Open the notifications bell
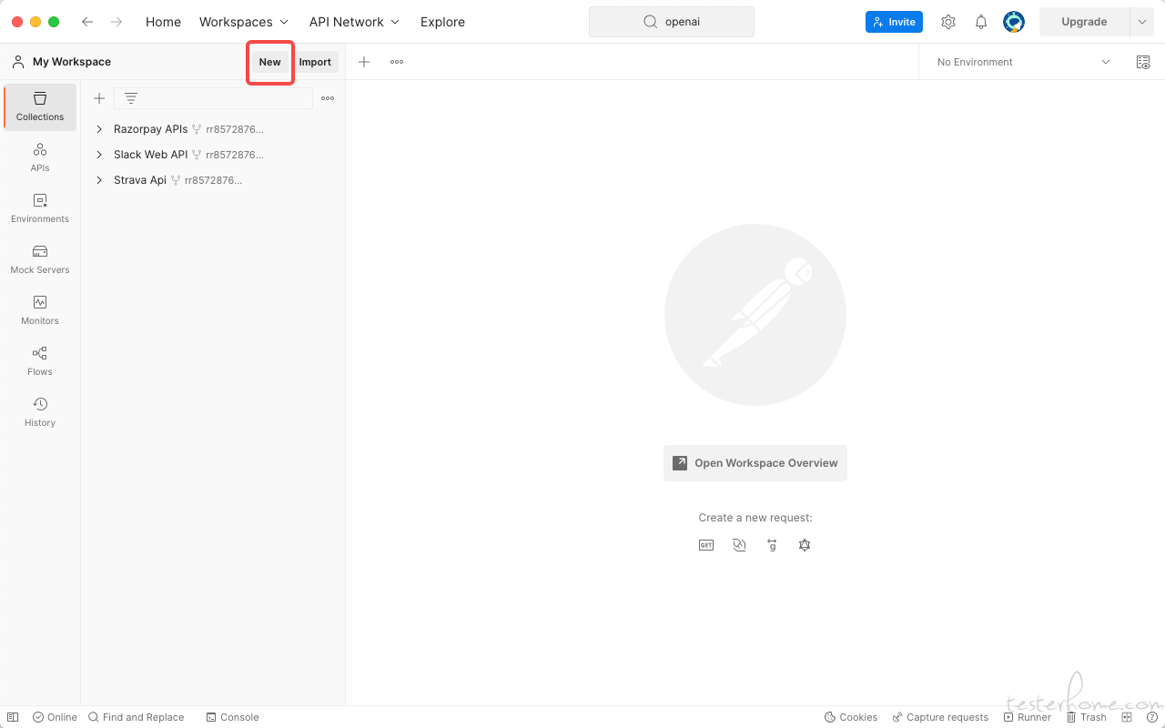 point(981,22)
